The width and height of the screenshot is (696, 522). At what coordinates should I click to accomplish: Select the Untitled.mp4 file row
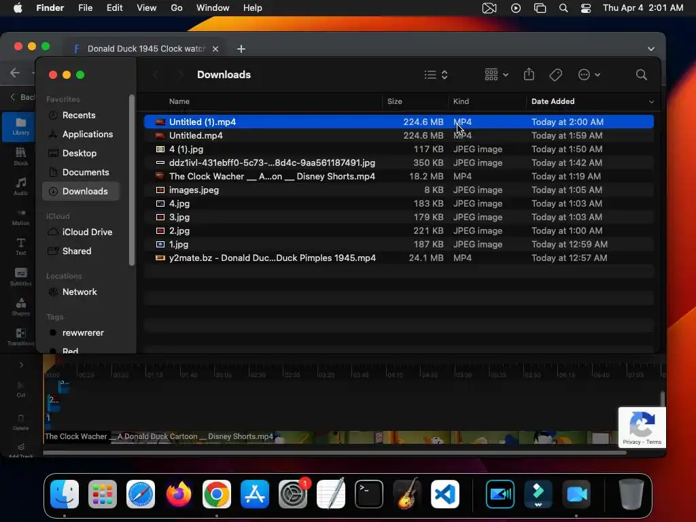click(x=398, y=135)
